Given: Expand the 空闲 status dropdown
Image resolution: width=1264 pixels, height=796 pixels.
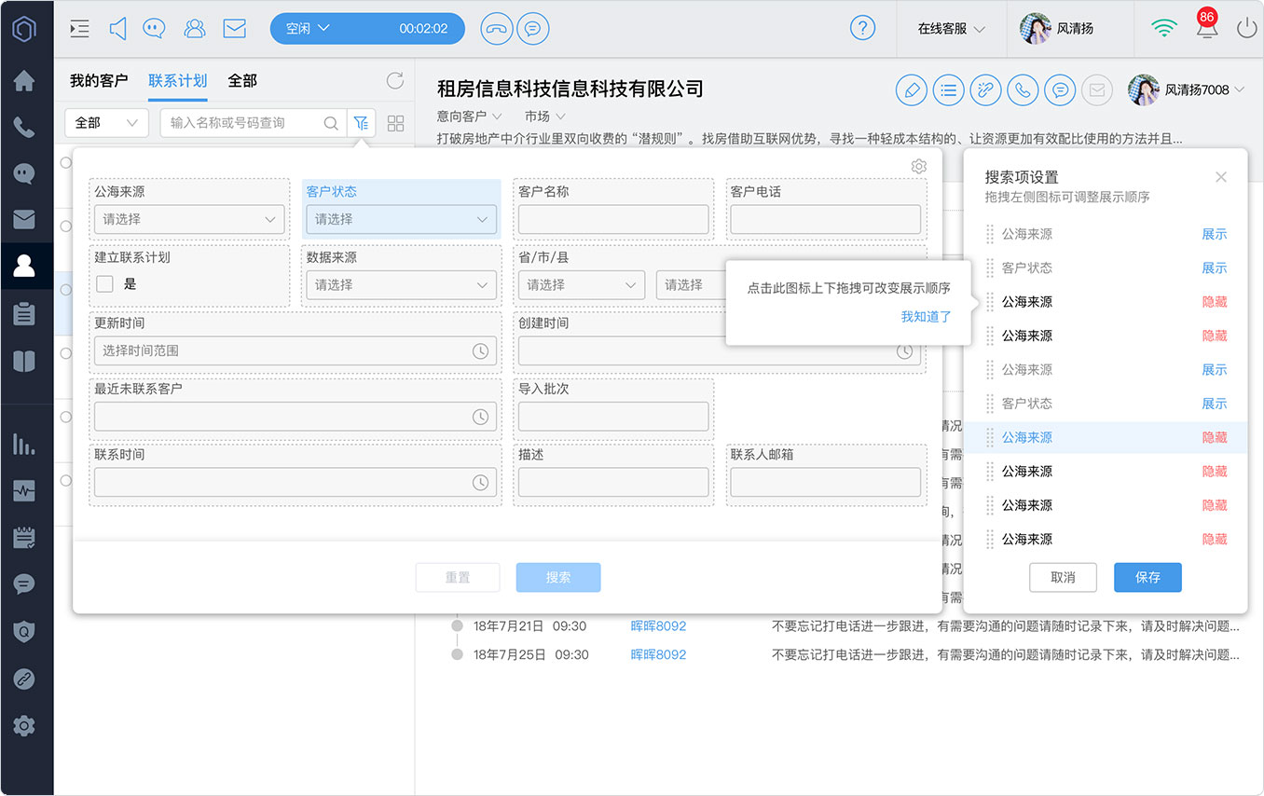Looking at the screenshot, I should point(308,28).
